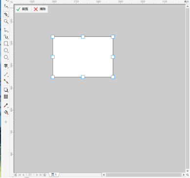Select the Crop tool in toolbox
Screen dimensions: 190x178
6,14
